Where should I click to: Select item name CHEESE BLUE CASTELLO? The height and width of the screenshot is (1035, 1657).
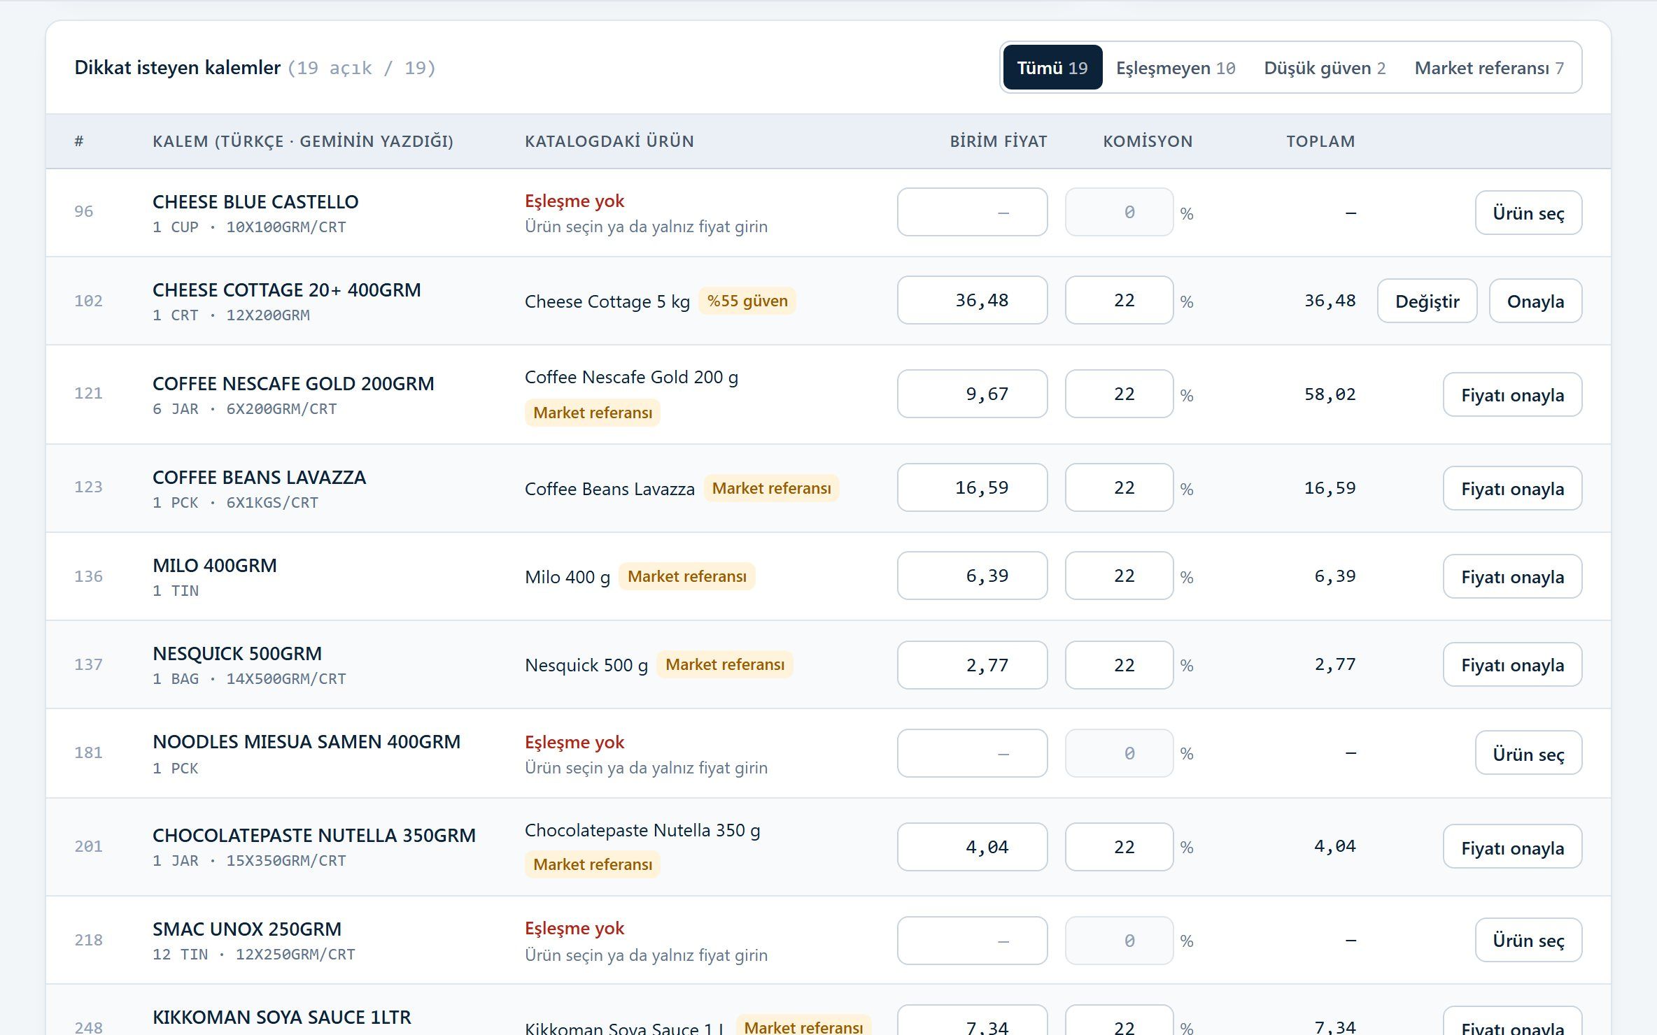[255, 202]
